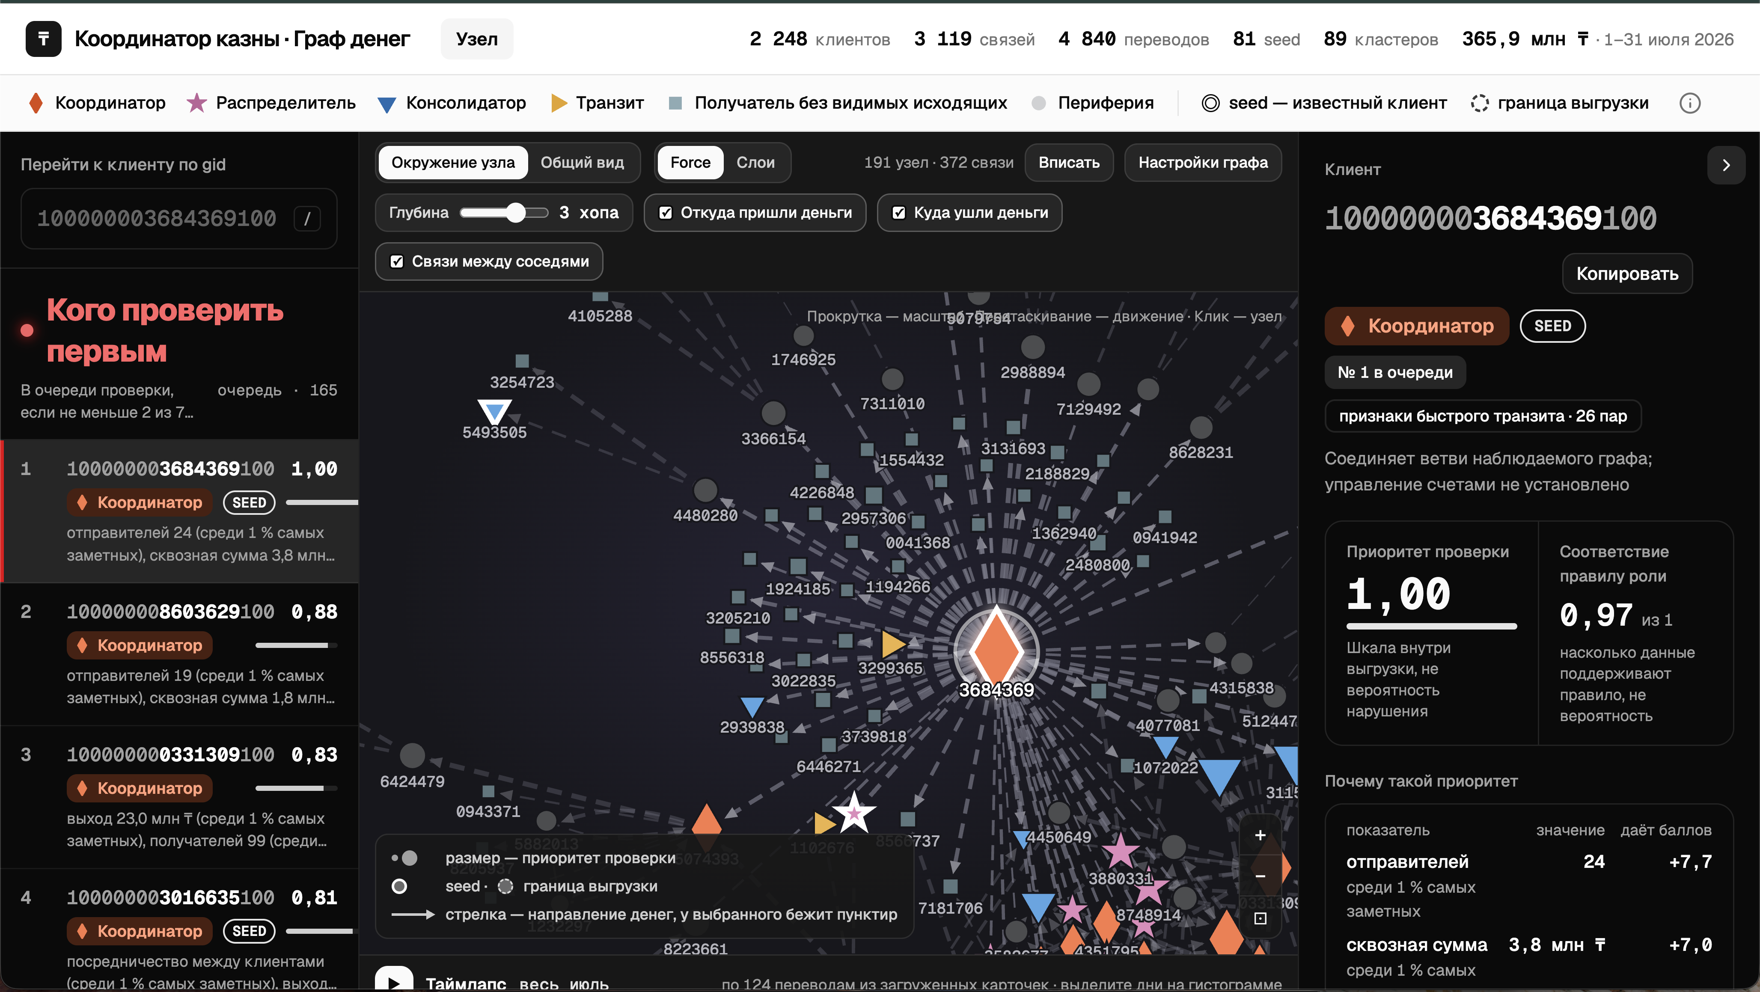The image size is (1760, 992).
Task: Click 'Консолидатор' legend entry
Action: click(x=452, y=103)
